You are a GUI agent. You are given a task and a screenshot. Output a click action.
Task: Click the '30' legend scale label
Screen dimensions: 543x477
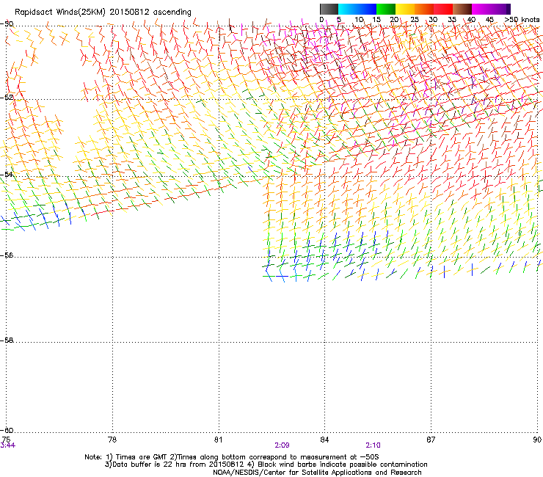point(433,20)
